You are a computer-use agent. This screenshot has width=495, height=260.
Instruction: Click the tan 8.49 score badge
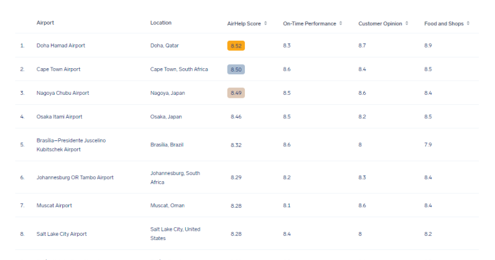(x=236, y=93)
